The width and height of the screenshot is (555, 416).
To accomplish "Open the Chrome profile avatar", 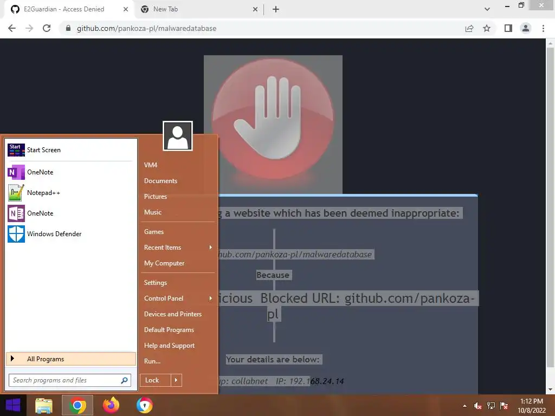I will point(526,28).
